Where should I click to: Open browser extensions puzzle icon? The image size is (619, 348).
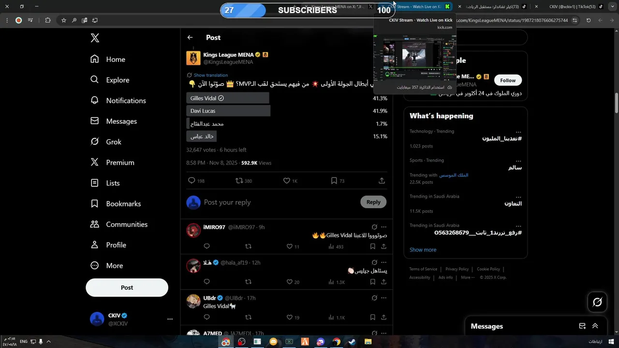[x=47, y=20]
